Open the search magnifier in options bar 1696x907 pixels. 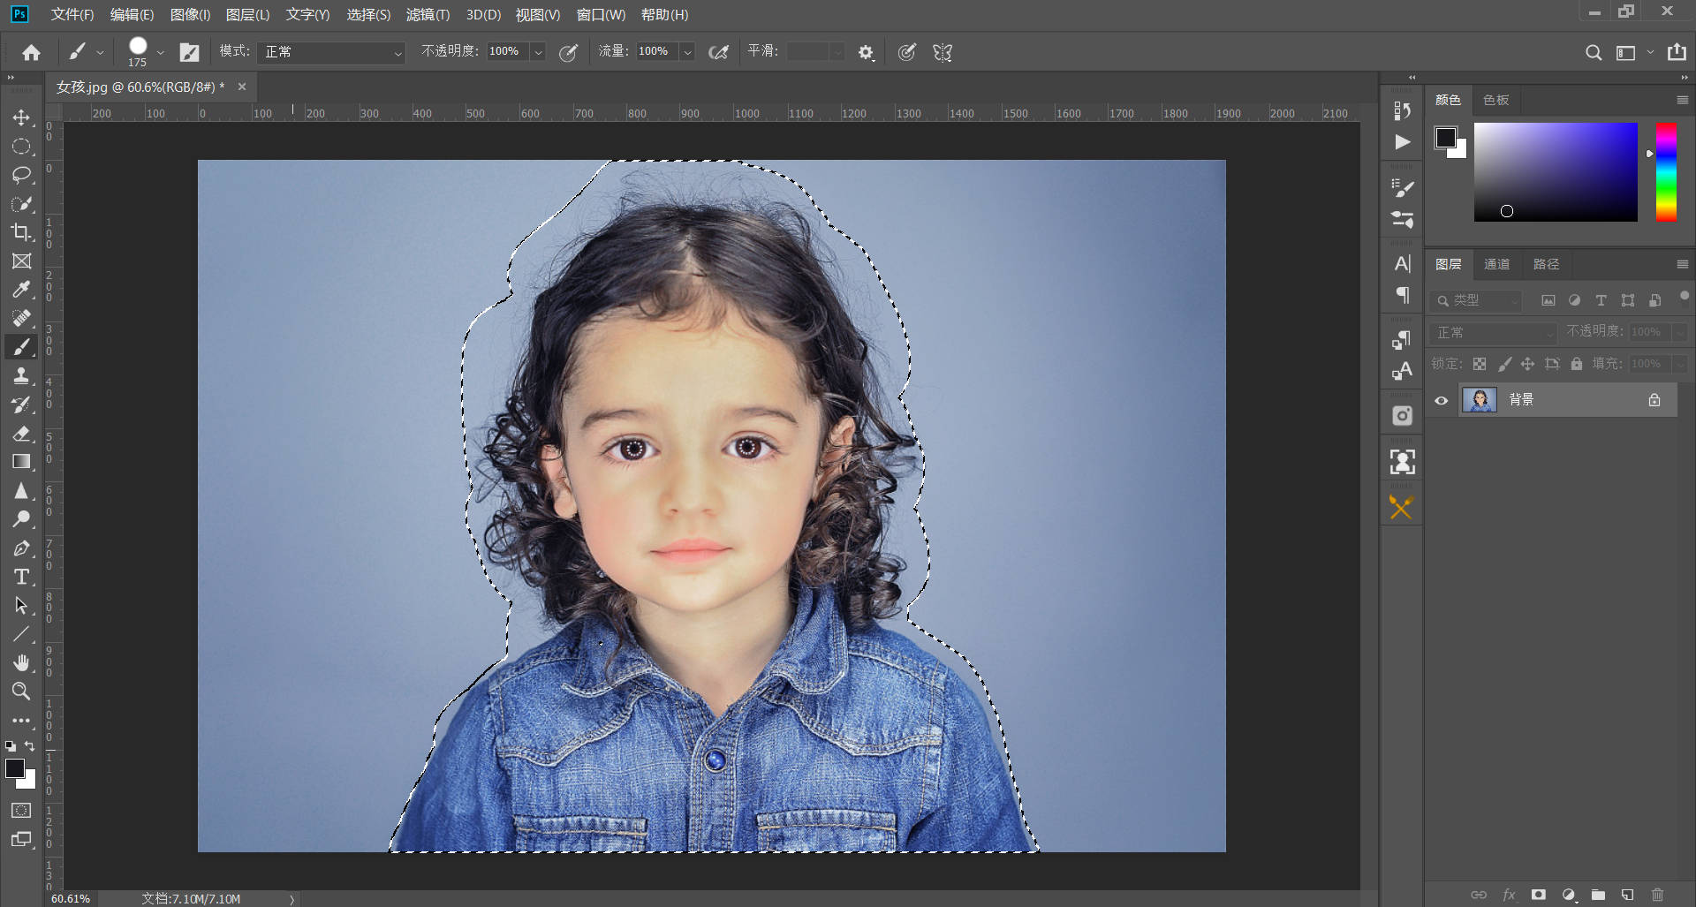[x=1594, y=52]
